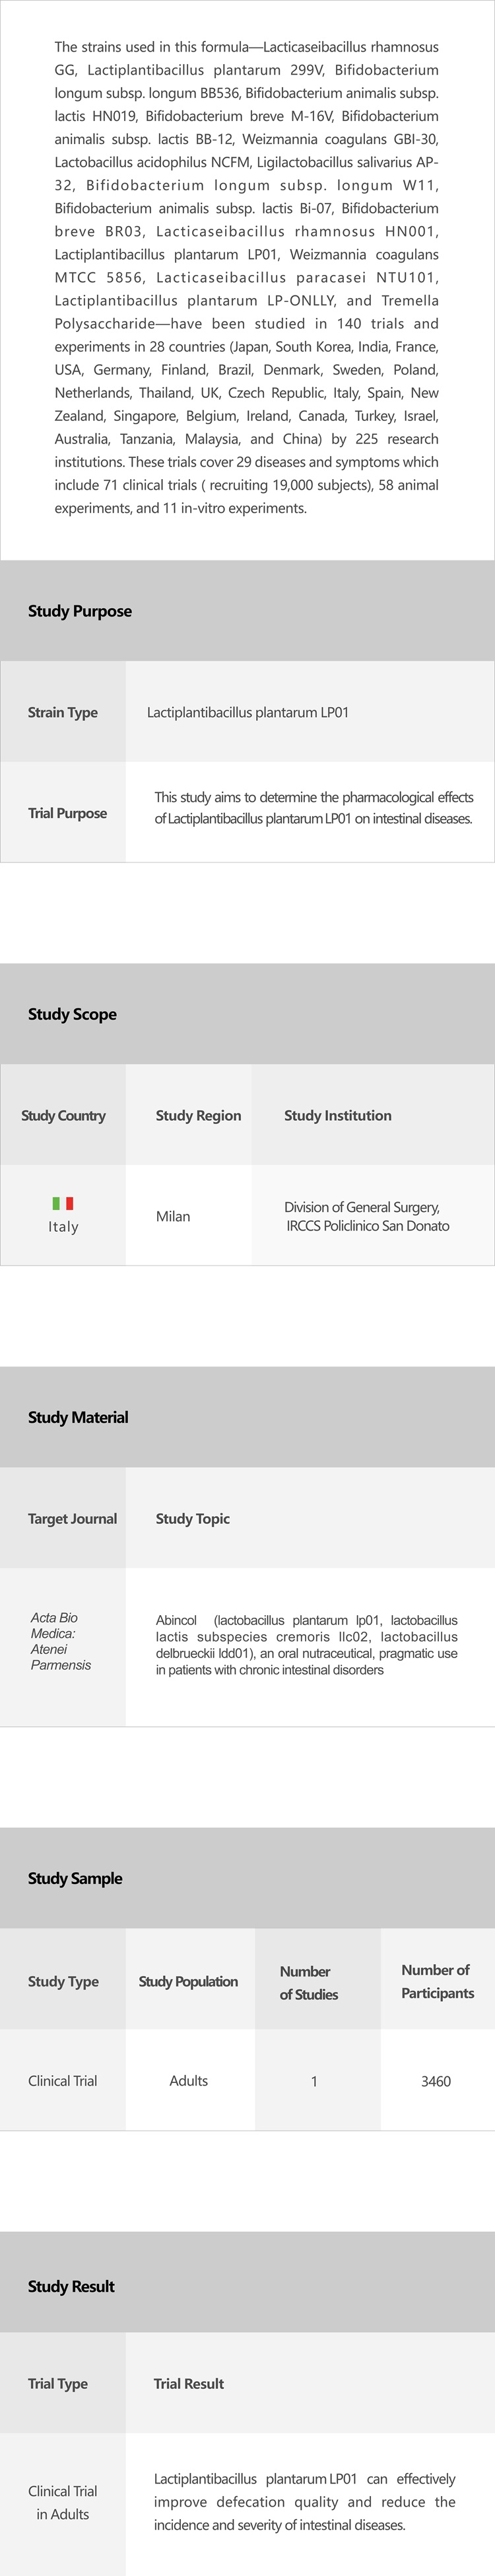This screenshot has width=495, height=2576.
Task: Click the Trial Result column header
Action: [x=189, y=2384]
